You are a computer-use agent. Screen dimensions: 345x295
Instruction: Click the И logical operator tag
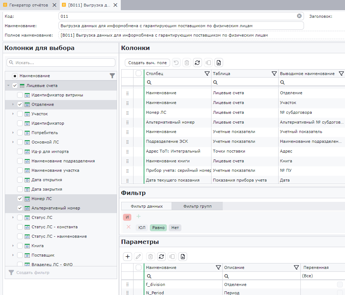click(x=127, y=217)
